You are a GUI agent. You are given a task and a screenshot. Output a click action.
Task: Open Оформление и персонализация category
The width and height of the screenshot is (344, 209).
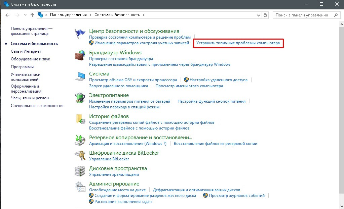(26, 89)
